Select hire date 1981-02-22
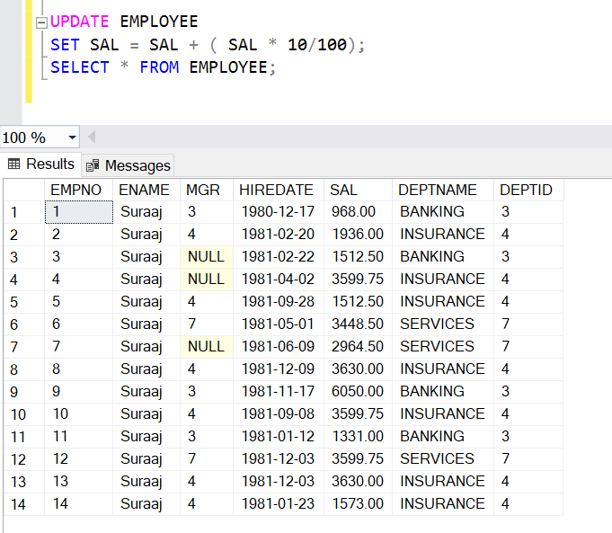This screenshot has height=533, width=612. (279, 257)
